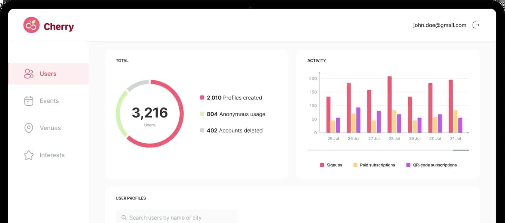
Task: Toggle the QR-code subscriptions legend entry
Action: tap(431, 165)
